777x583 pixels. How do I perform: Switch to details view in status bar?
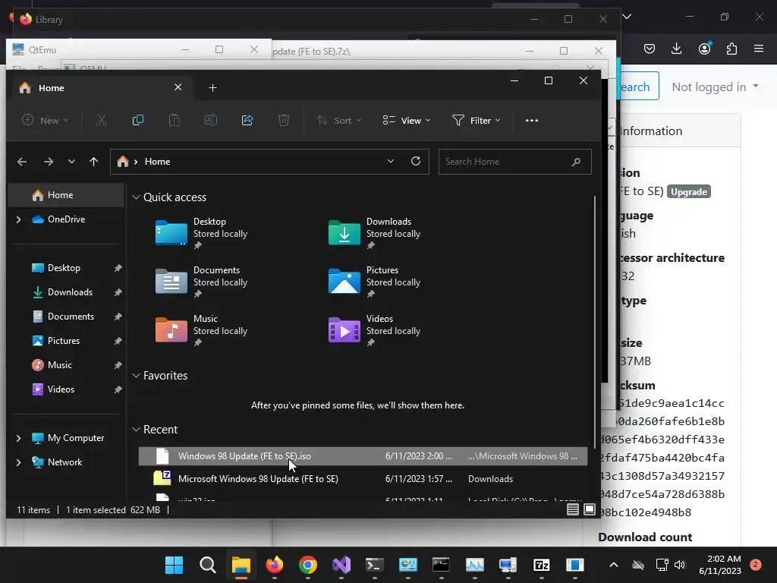pyautogui.click(x=573, y=509)
